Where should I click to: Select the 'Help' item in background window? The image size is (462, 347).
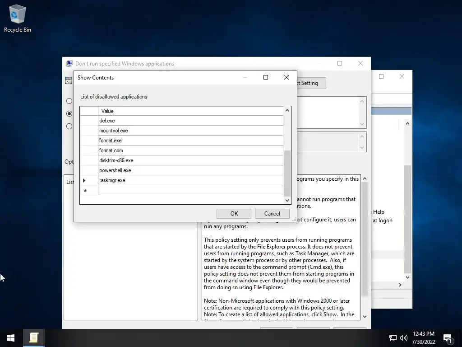pyautogui.click(x=379, y=212)
